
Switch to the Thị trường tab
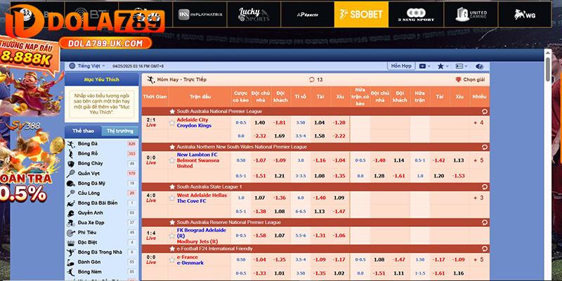click(120, 131)
